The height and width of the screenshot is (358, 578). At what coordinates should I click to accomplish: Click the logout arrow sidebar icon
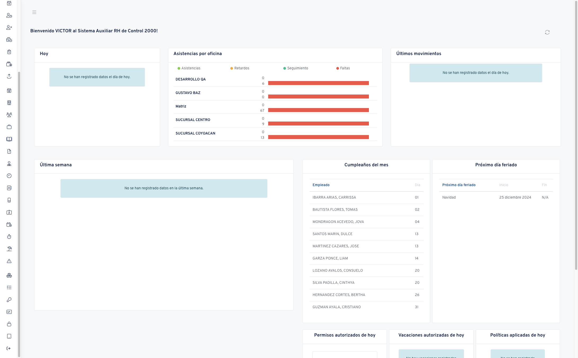click(8, 348)
